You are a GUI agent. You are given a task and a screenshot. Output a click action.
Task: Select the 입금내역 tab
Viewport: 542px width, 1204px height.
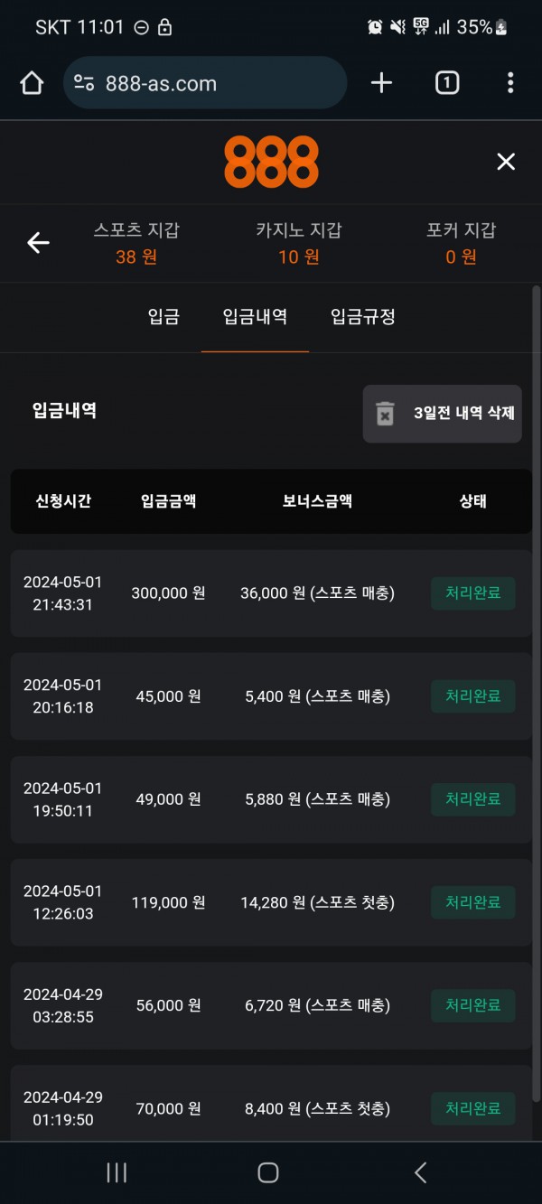coord(255,317)
